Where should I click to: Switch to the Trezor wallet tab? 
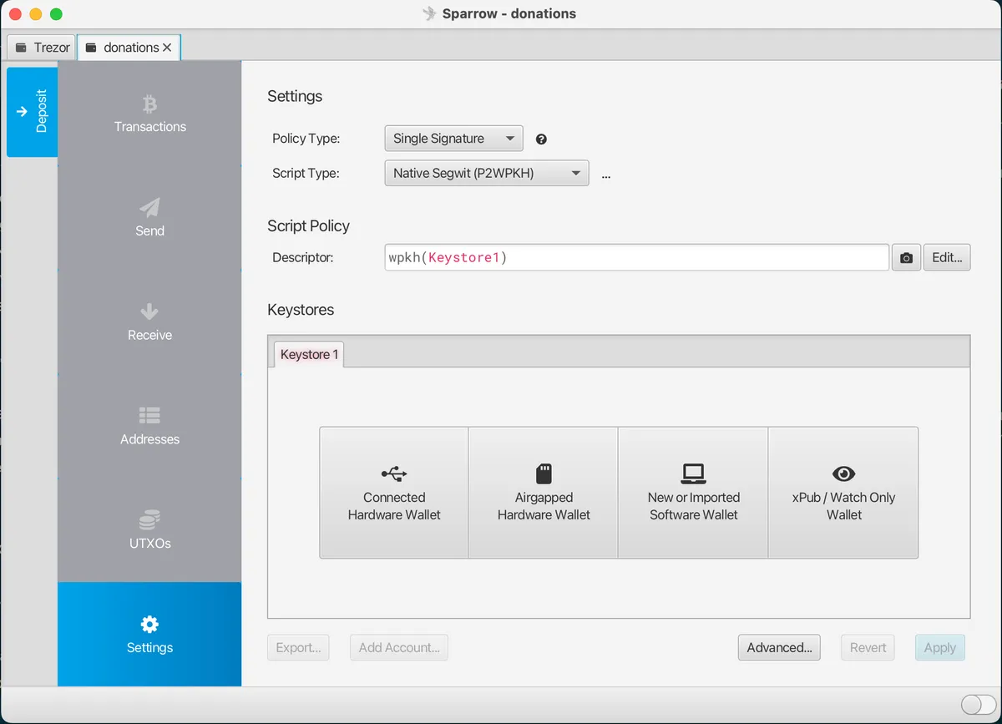(43, 48)
